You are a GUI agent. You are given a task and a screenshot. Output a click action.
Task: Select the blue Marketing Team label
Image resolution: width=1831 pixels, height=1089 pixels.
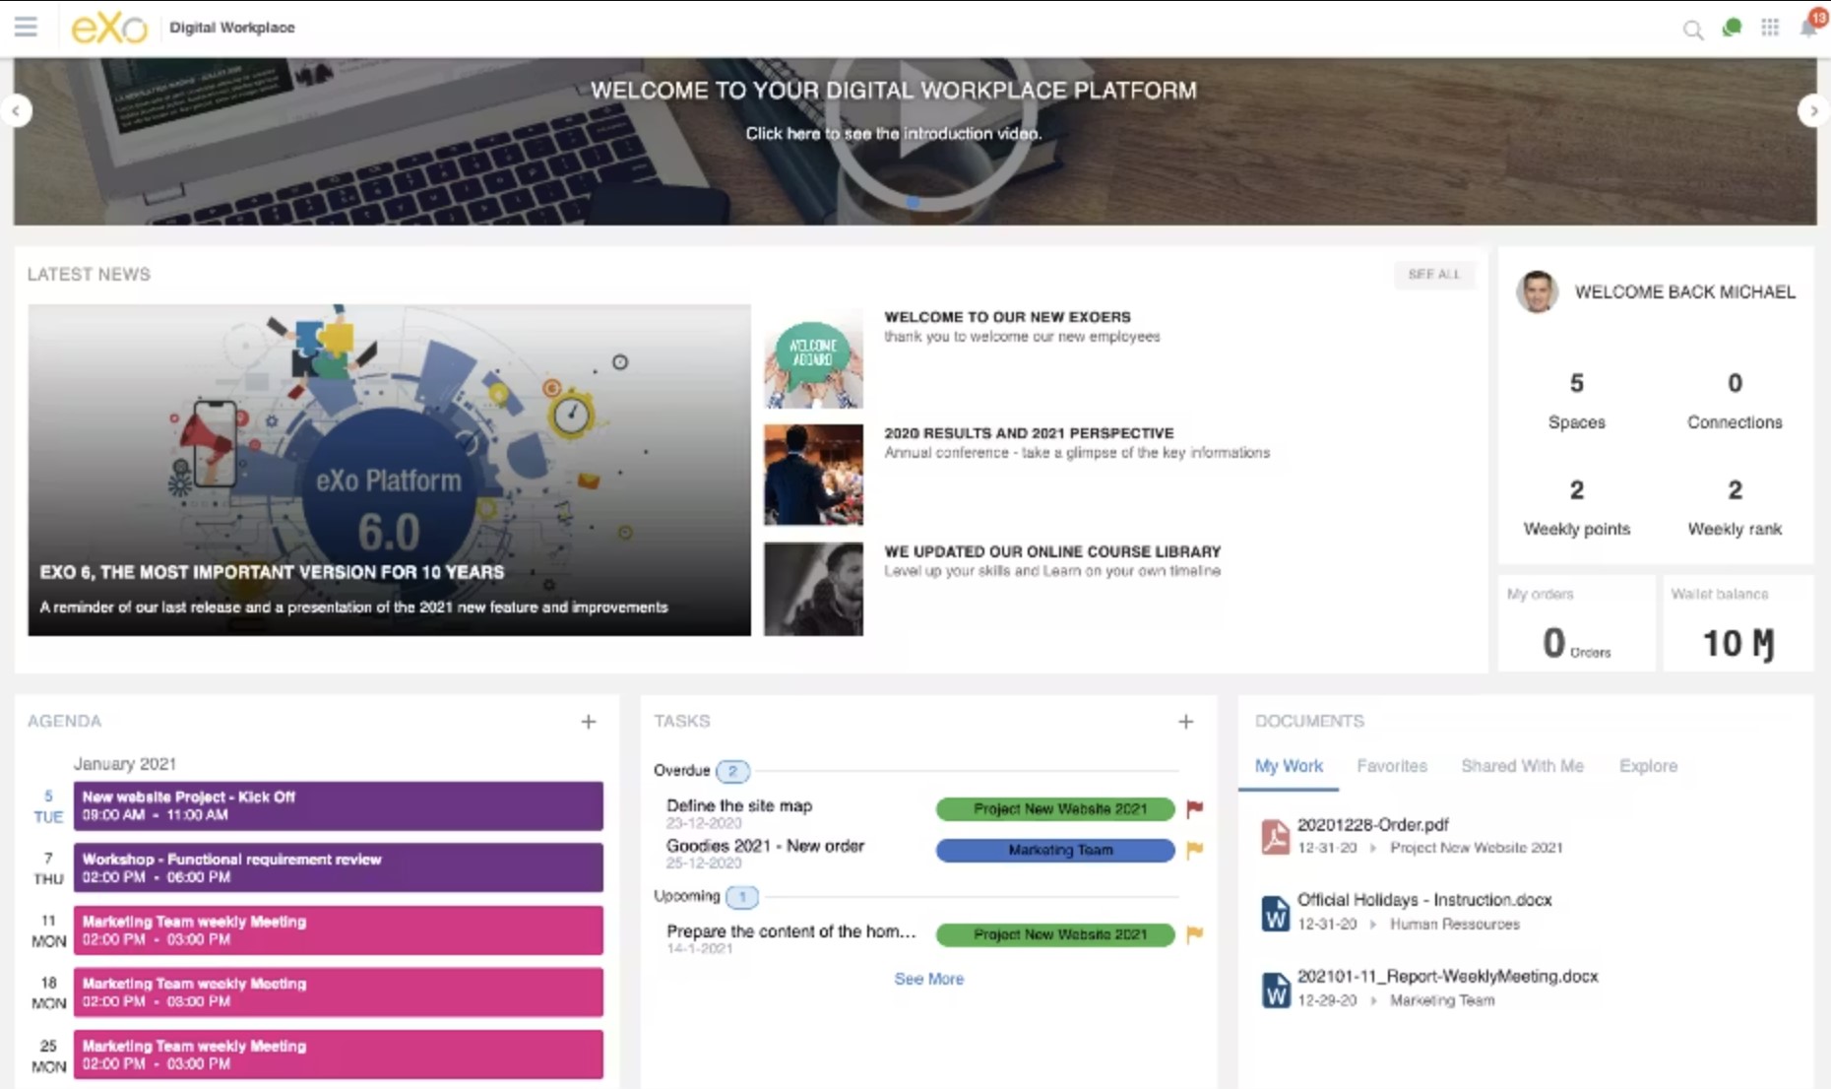(1055, 850)
